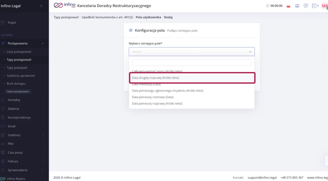
Task: Click the Nowe postępowanie button
Action: [18, 92]
